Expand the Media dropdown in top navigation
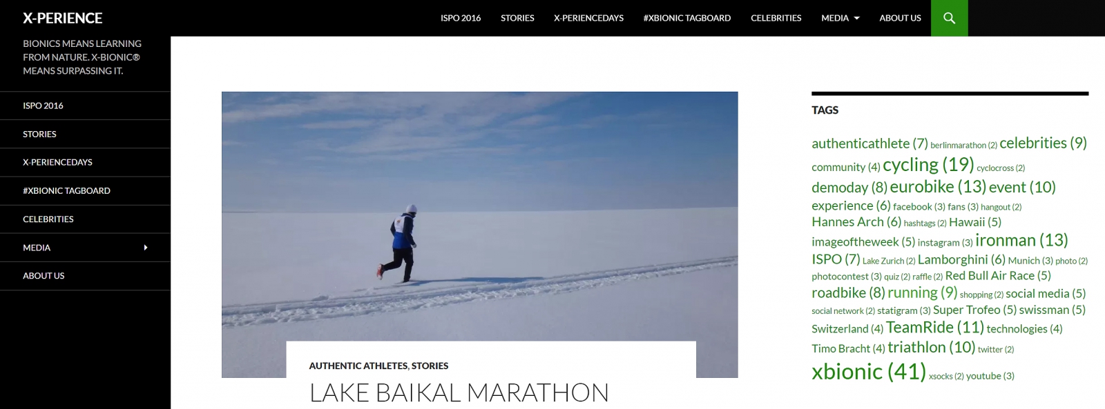The width and height of the screenshot is (1105, 409). [x=840, y=18]
